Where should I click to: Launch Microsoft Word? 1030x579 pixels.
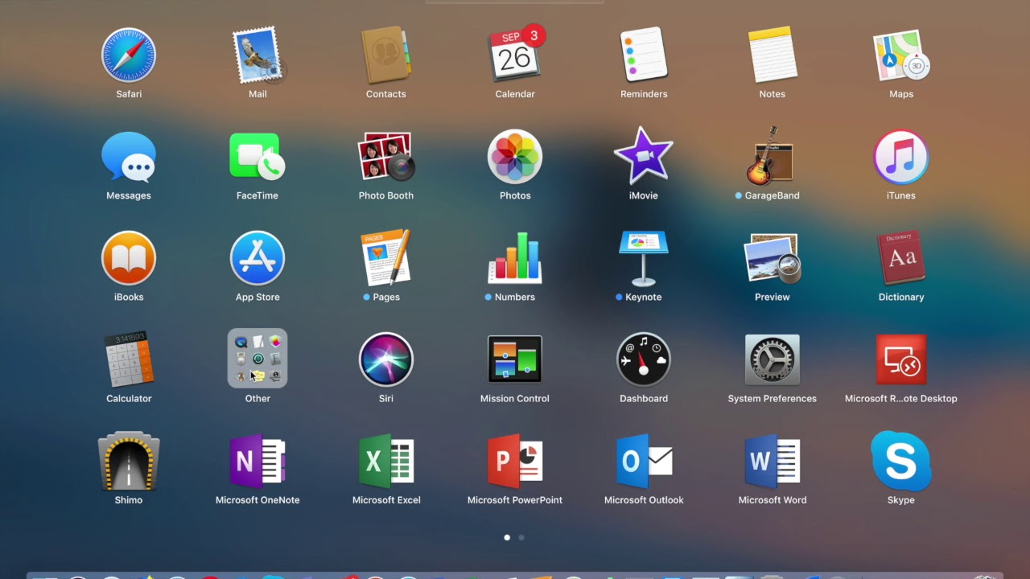coord(772,461)
